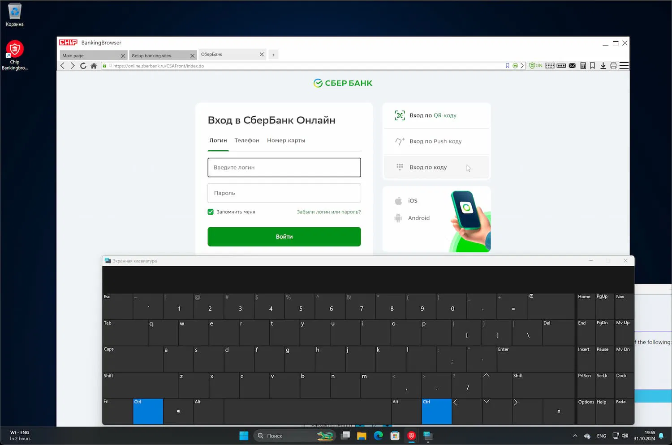
Task: Click the Nav key on the on-screen keyboard
Action: [x=624, y=306]
